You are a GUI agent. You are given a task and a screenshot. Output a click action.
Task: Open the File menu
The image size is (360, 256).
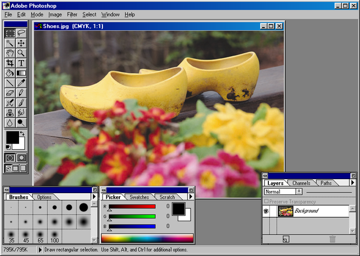click(8, 15)
